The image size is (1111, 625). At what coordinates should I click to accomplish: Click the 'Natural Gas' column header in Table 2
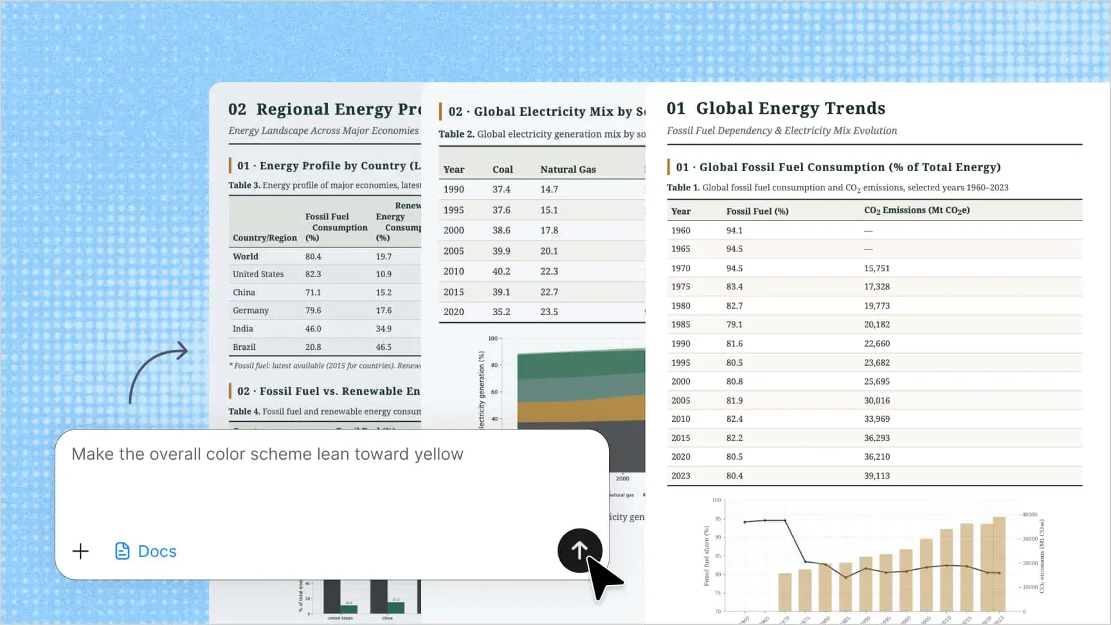pyautogui.click(x=568, y=170)
